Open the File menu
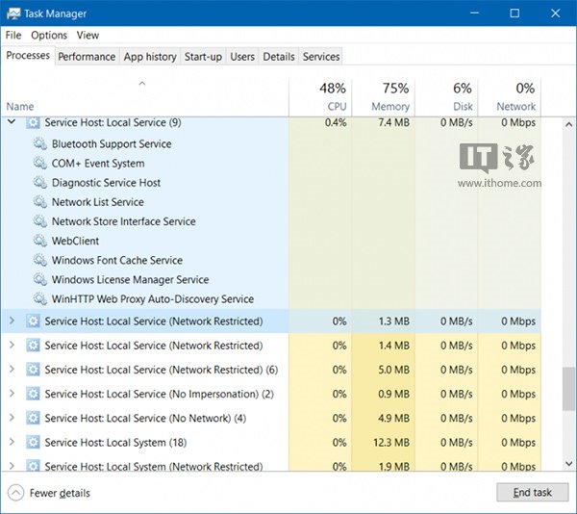Image resolution: width=577 pixels, height=514 pixels. click(13, 35)
